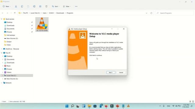Open the Video folder in sidebar
The height and width of the screenshot is (109, 195).
9,45
